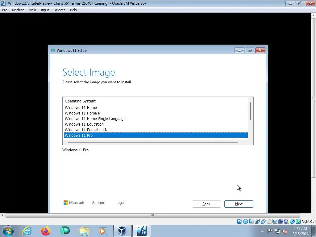Click the keyboard capture green arrow icon
316x237 pixels.
[298, 222]
